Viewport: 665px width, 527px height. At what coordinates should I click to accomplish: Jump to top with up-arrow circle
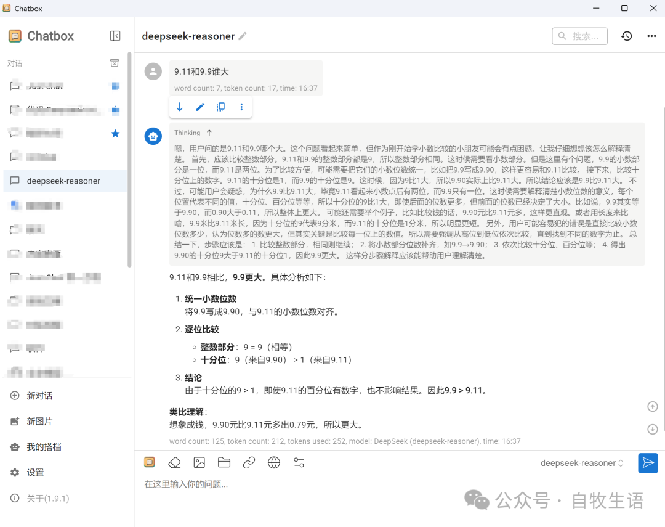pos(652,407)
